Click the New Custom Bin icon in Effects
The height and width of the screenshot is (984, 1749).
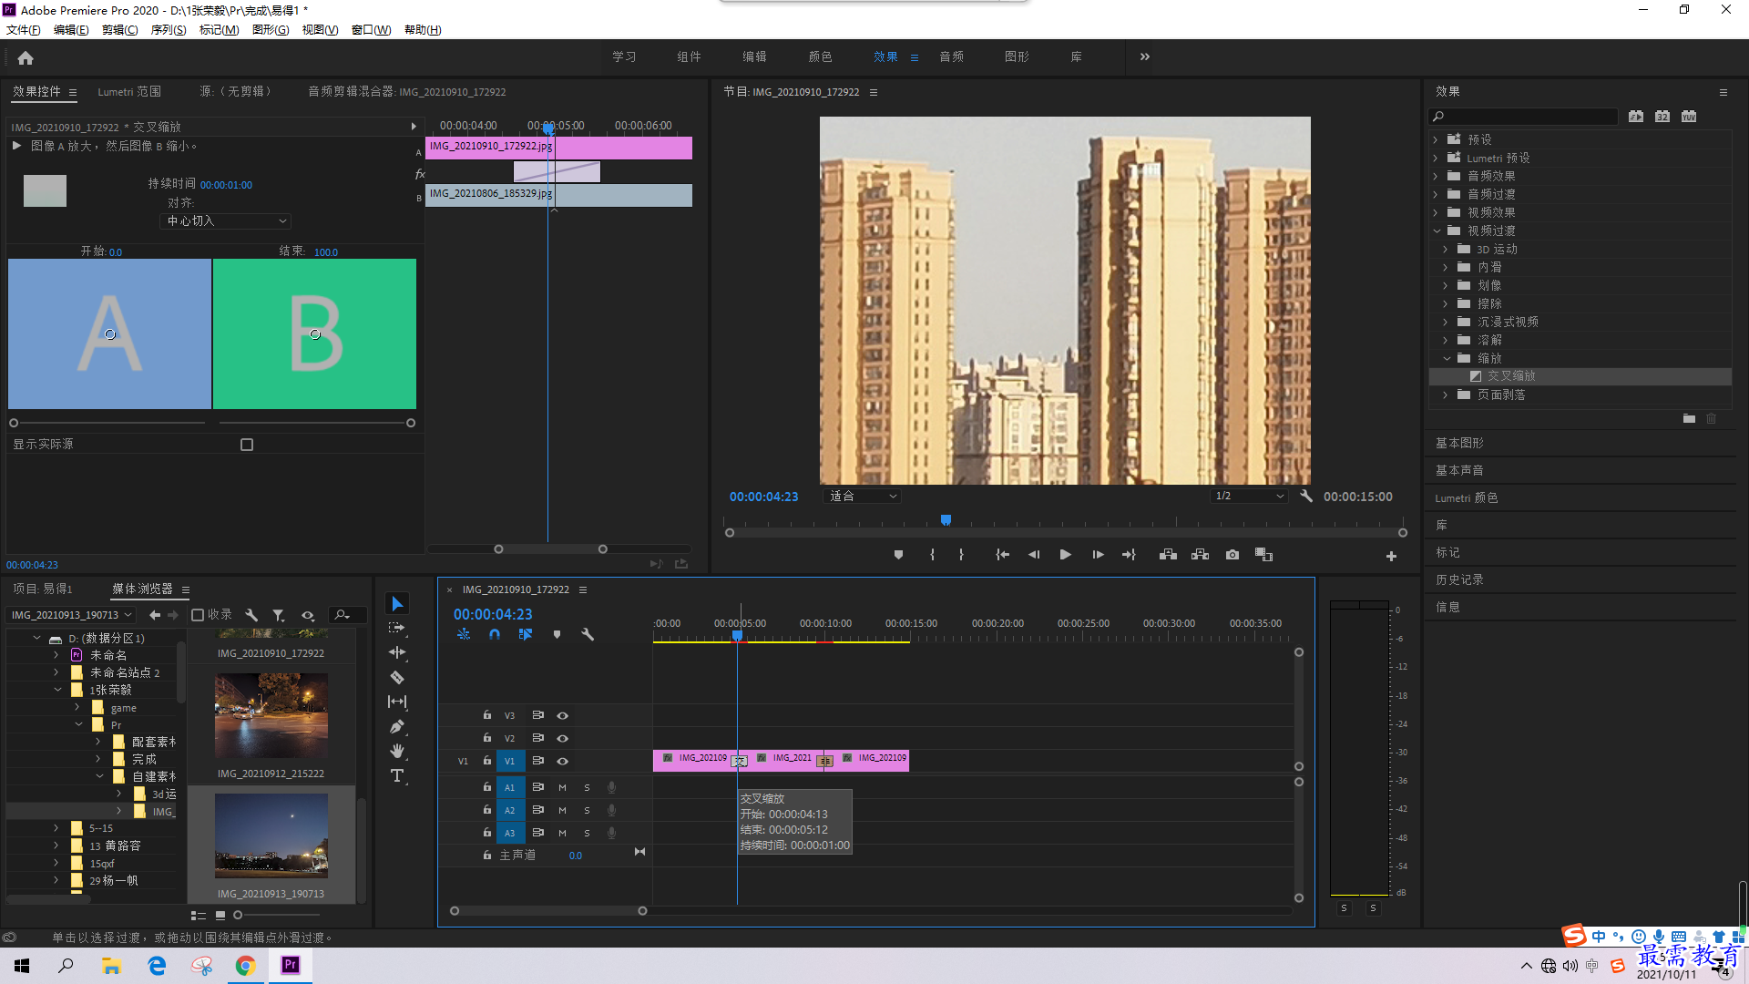click(1689, 418)
